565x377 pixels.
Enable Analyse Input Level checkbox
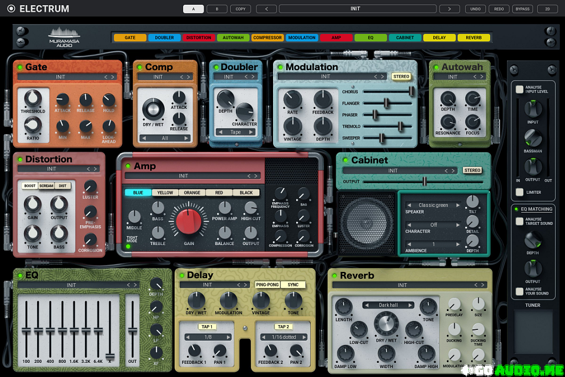click(x=519, y=89)
